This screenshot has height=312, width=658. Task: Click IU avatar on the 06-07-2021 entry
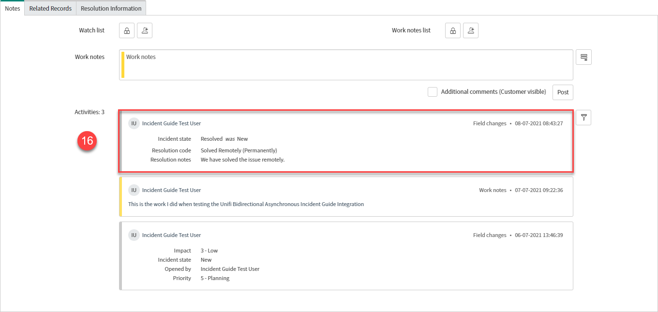click(x=134, y=235)
